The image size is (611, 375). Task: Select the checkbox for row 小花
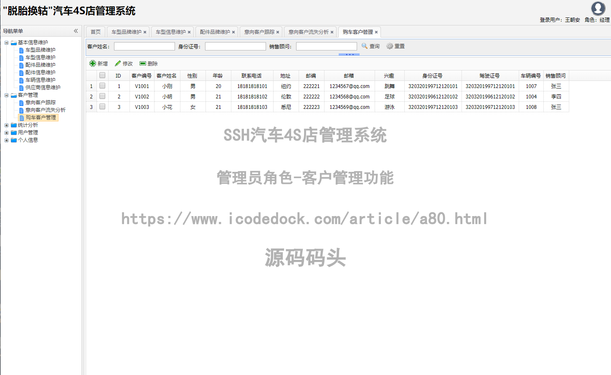(102, 107)
